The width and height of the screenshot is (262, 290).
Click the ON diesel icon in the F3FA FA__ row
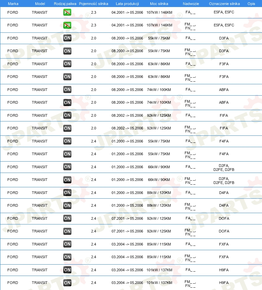tap(67, 64)
